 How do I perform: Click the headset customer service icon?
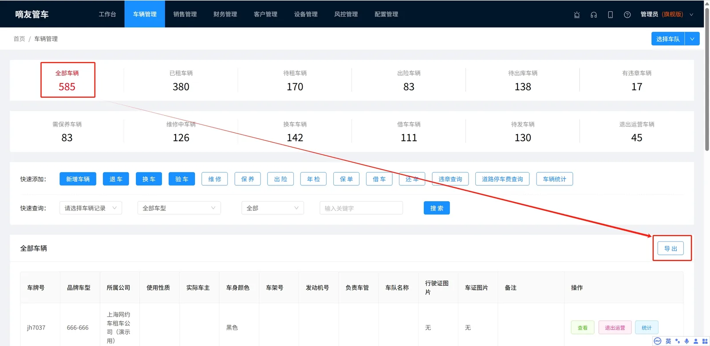pos(594,15)
